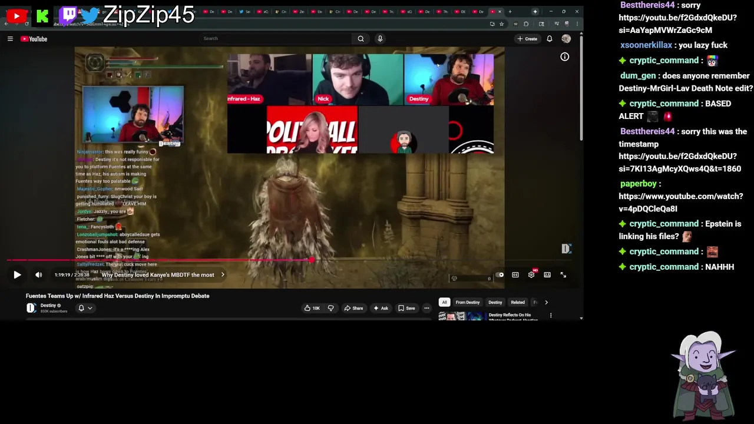The height and width of the screenshot is (424, 754).
Task: Click the username xsoonerkillax in chat
Action: point(646,45)
